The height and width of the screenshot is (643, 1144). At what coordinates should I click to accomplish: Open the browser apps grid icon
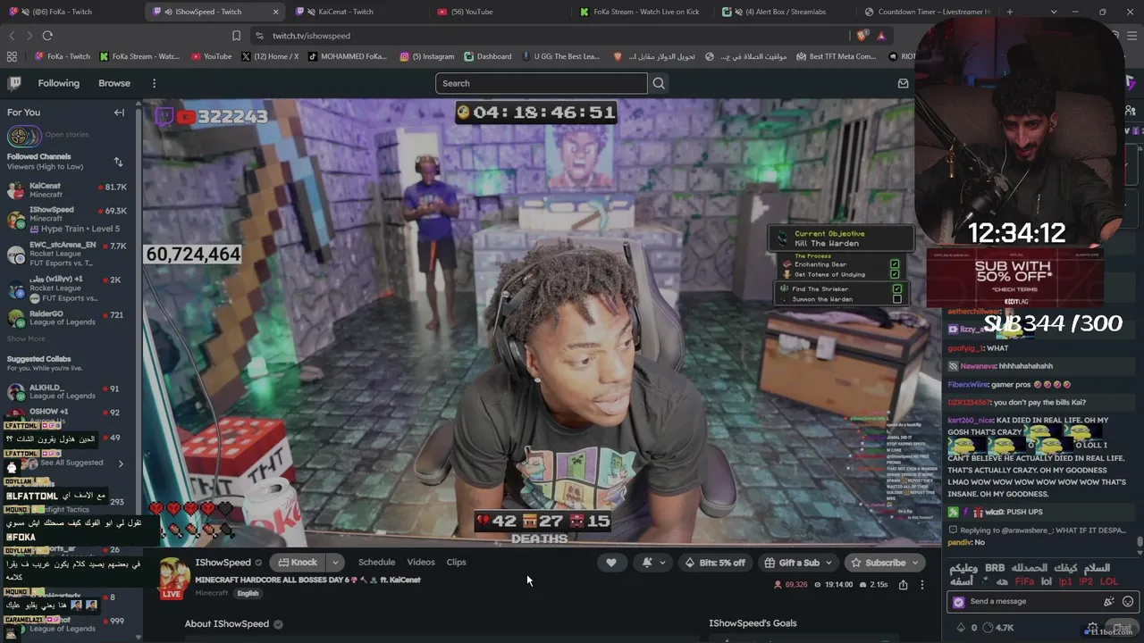[12, 56]
